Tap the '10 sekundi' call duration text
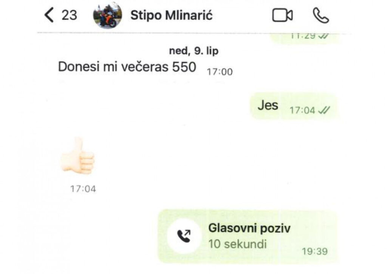Screen dimensions: 387x274 pos(237,244)
